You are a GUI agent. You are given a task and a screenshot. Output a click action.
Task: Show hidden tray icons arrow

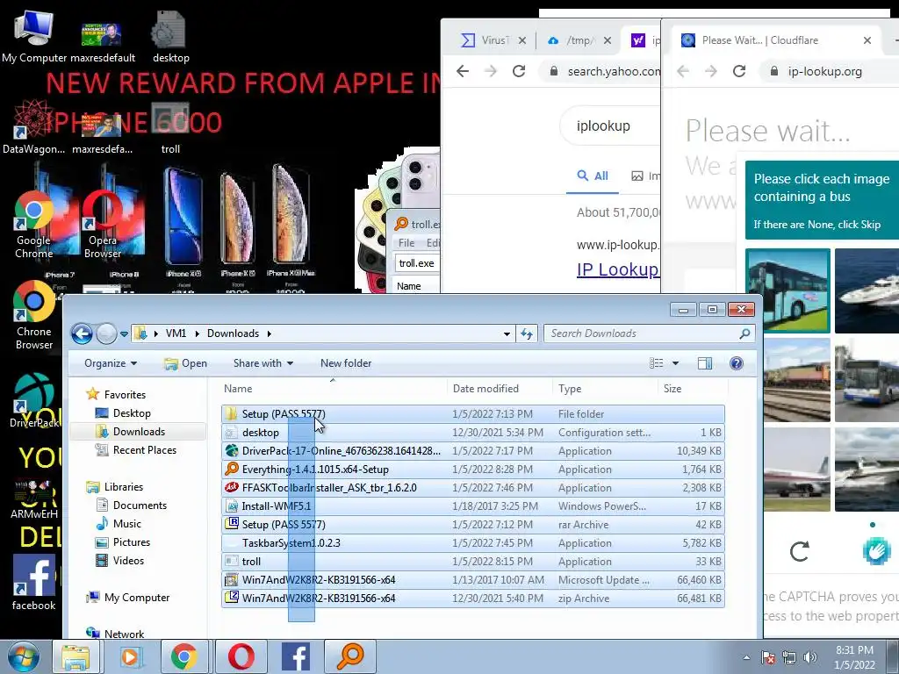click(x=746, y=657)
